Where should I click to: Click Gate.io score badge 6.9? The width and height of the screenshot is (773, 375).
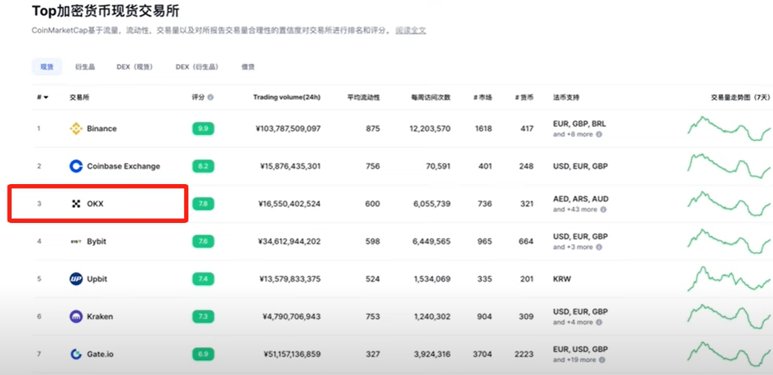[203, 354]
